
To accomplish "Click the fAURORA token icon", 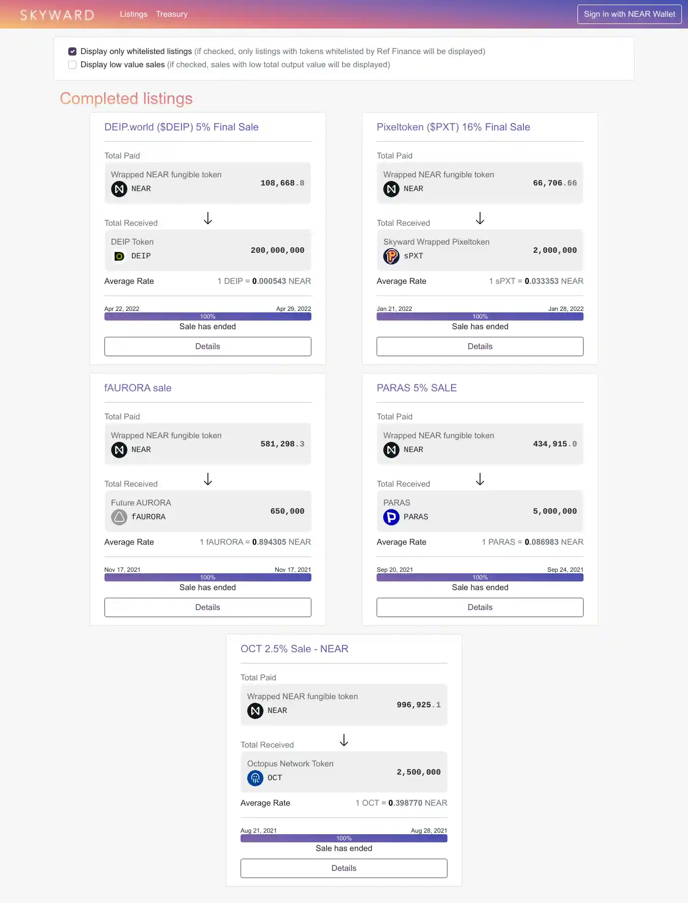I will (x=119, y=517).
